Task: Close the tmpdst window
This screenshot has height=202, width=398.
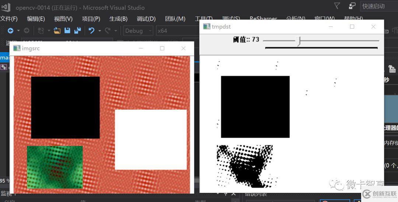Action: (x=373, y=26)
